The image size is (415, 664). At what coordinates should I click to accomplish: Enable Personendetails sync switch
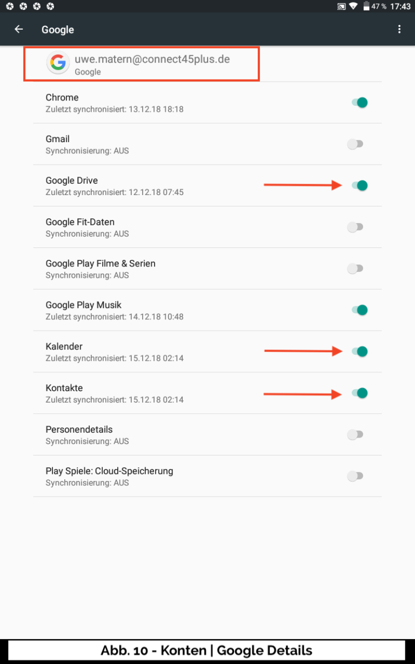[355, 434]
